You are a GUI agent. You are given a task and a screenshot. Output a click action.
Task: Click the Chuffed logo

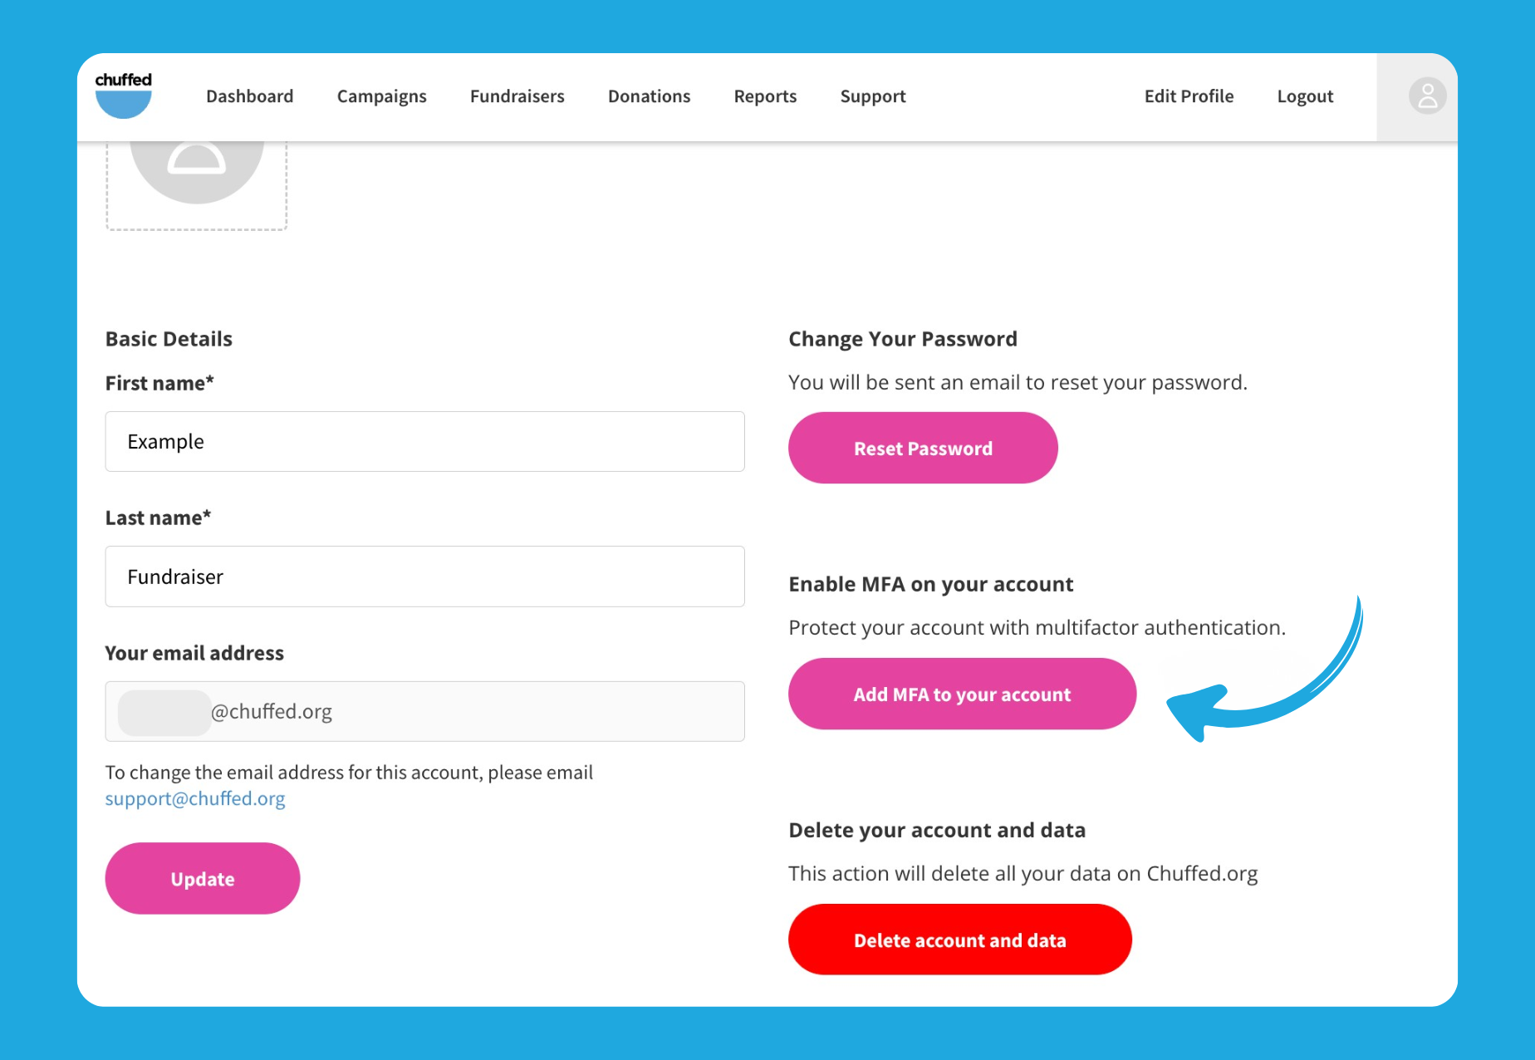click(x=124, y=95)
